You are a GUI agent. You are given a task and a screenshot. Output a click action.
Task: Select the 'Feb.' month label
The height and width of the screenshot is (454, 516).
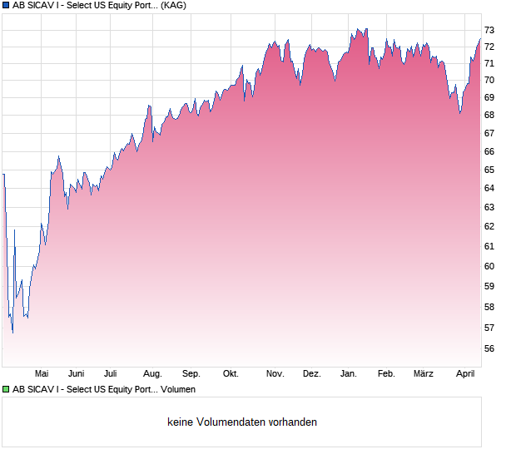tap(386, 374)
